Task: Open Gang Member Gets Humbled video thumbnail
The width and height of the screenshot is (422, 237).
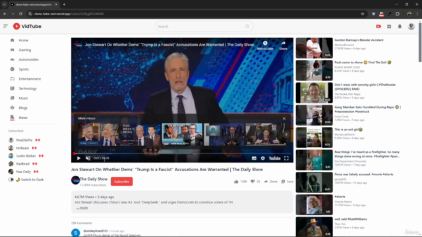Action: pyautogui.click(x=314, y=115)
